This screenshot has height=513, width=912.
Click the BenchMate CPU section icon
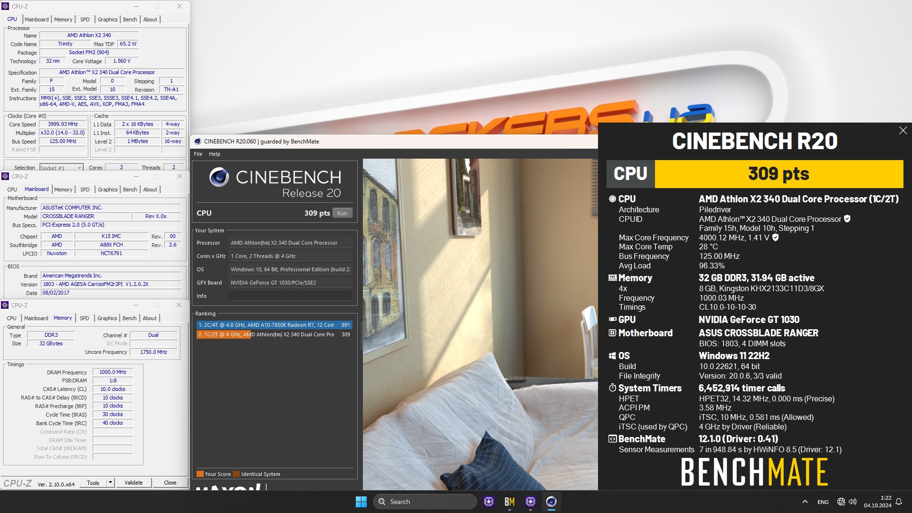(612, 199)
